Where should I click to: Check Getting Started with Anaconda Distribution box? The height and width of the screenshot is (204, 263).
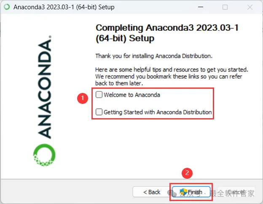[99, 112]
